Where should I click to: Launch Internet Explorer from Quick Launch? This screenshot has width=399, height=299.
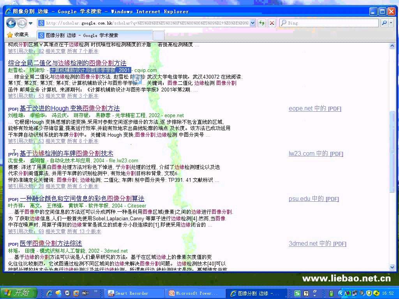(49, 293)
